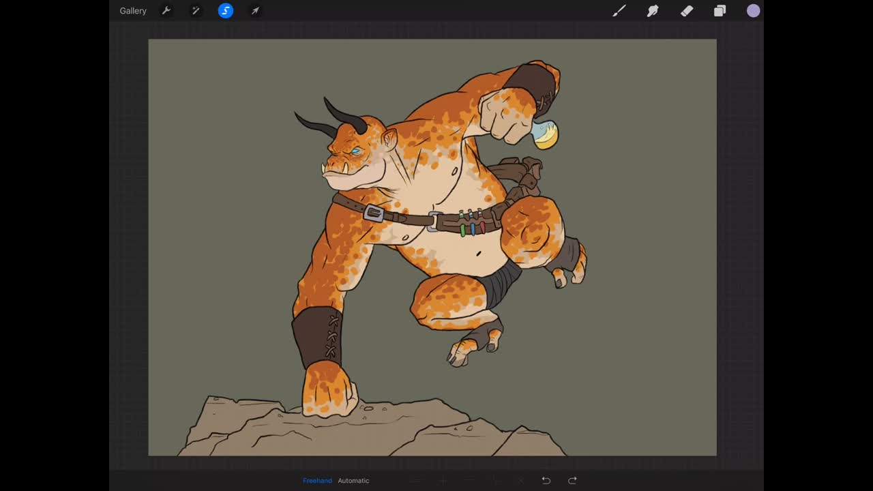Viewport: 873px width, 491px height.
Task: Open the Layers panel
Action: [720, 11]
